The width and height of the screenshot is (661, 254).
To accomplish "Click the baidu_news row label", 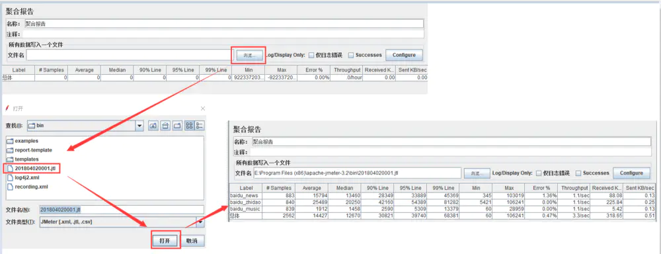I will coord(244,195).
